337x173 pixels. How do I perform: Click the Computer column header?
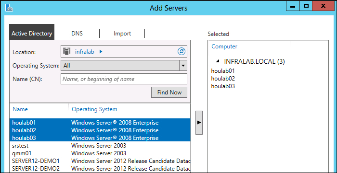pyautogui.click(x=224, y=46)
